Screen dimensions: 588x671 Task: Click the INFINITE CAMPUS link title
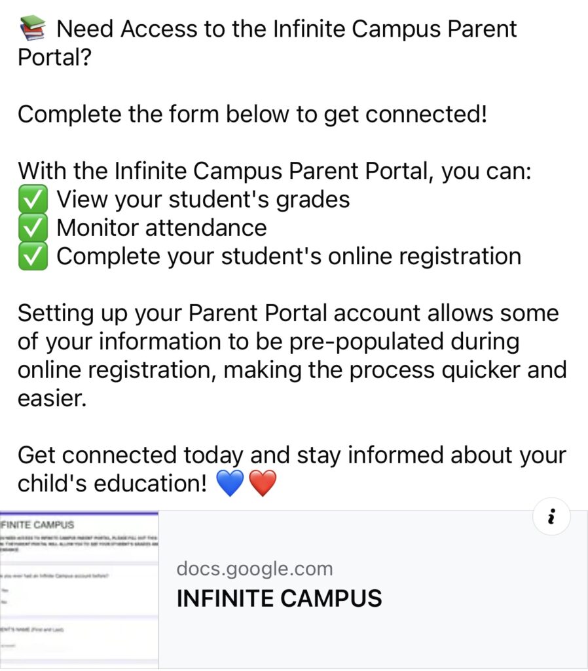click(x=279, y=598)
